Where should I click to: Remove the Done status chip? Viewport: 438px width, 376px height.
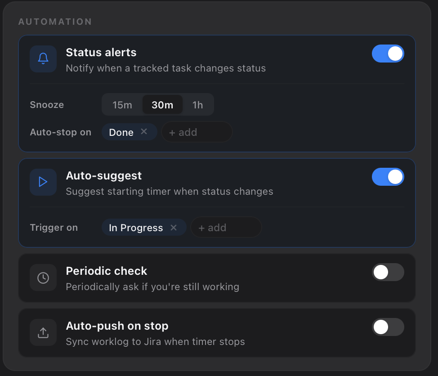[x=144, y=132]
